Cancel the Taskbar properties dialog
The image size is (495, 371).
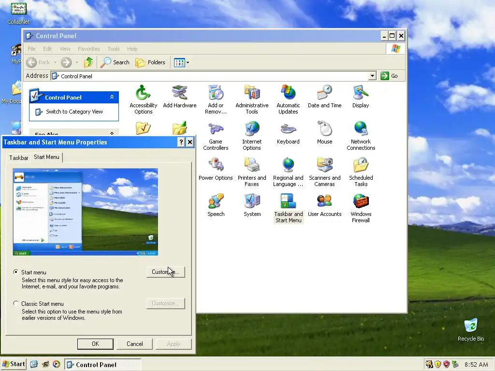coord(134,344)
